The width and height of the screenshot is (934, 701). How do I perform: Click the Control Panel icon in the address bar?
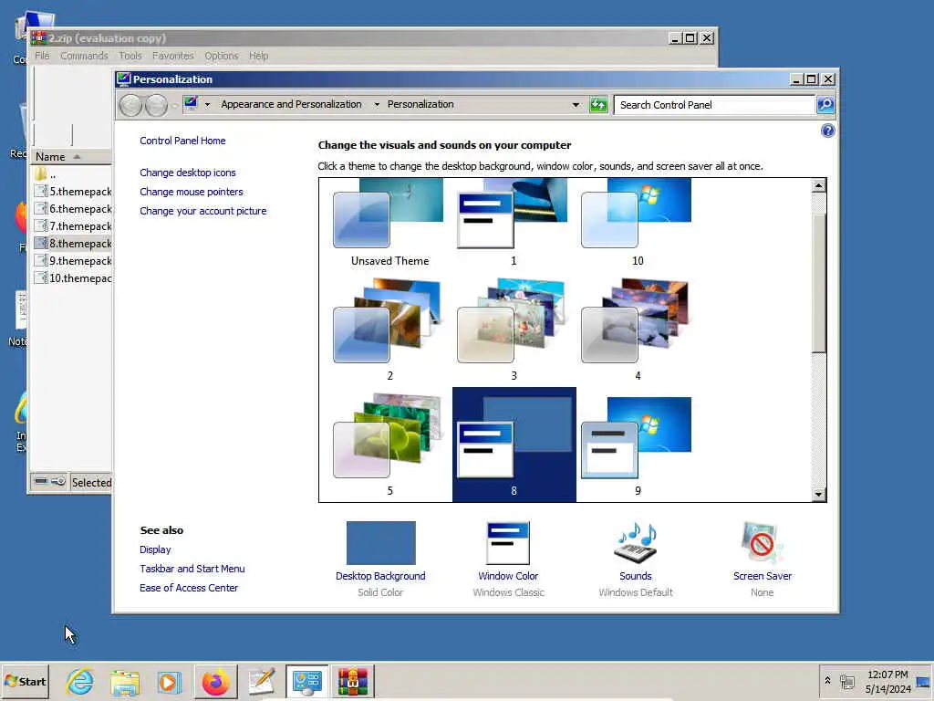(191, 104)
